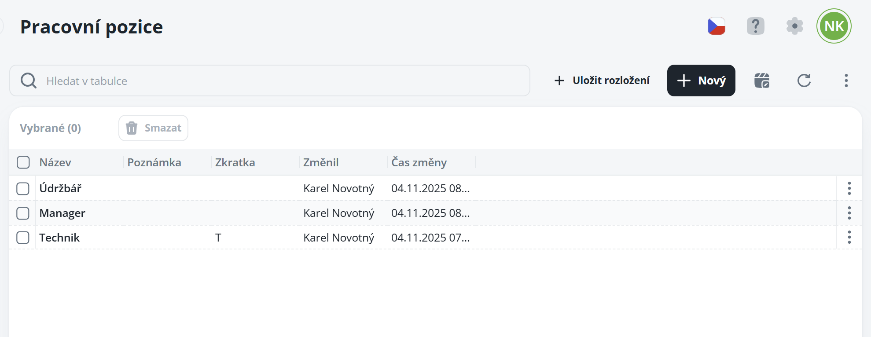Open the Czech flag language selector
The width and height of the screenshot is (871, 337).
[716, 26]
